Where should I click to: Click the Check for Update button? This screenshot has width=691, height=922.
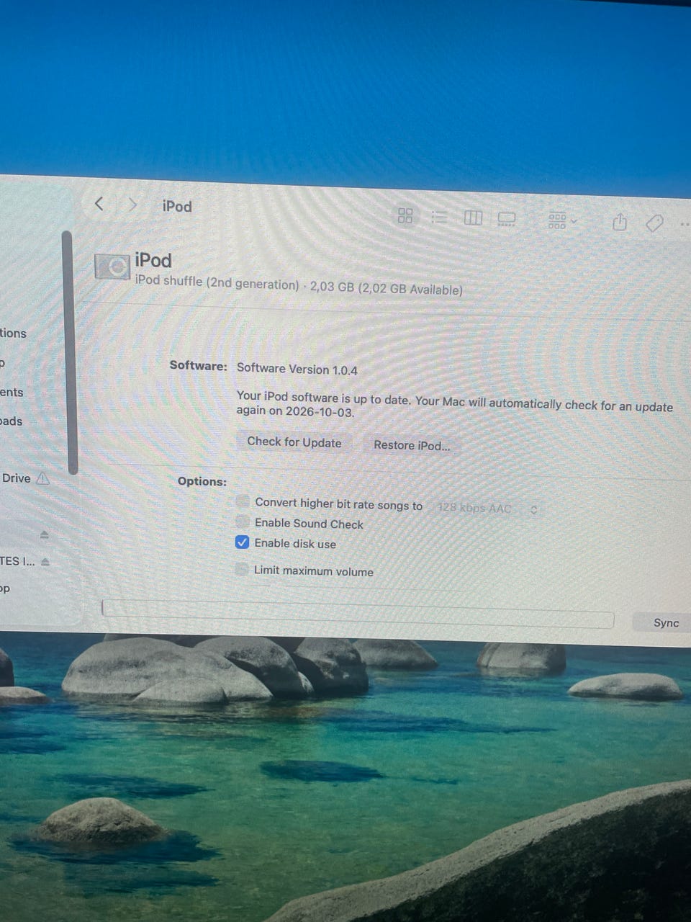click(294, 442)
